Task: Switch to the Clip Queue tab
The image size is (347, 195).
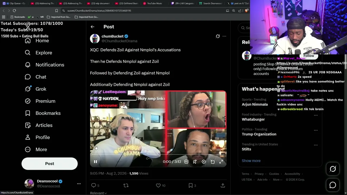Action: pyautogui.click(x=14, y=4)
